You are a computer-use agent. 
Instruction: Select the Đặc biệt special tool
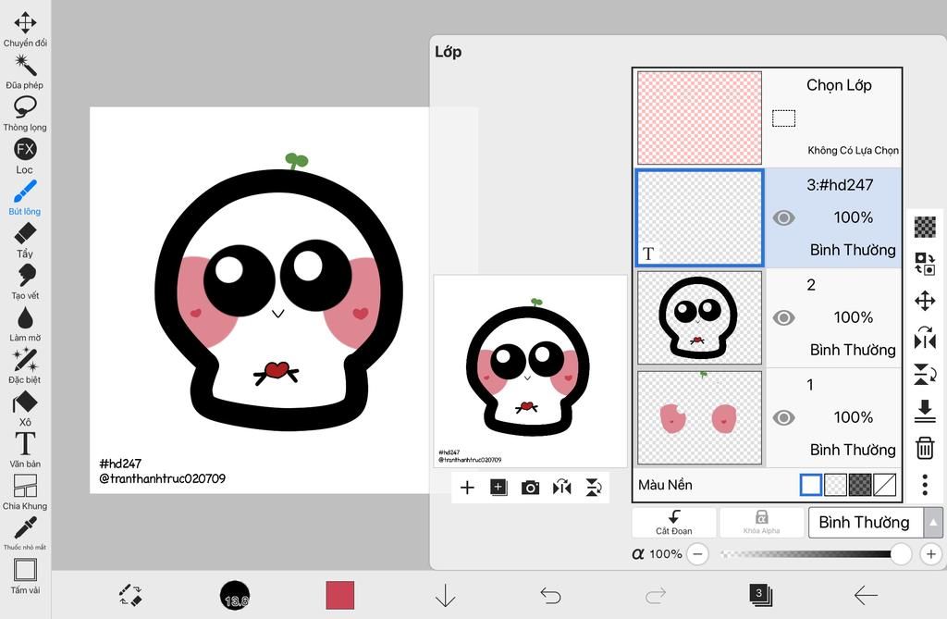[25, 366]
